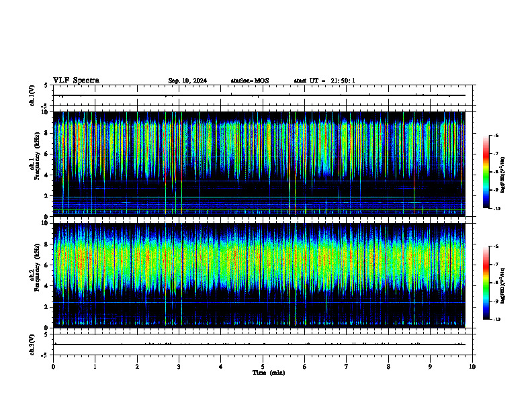Viewport: 532px width, 411px height.
Task: Click the "VLF Spectra" plot title
Action: tap(76, 81)
